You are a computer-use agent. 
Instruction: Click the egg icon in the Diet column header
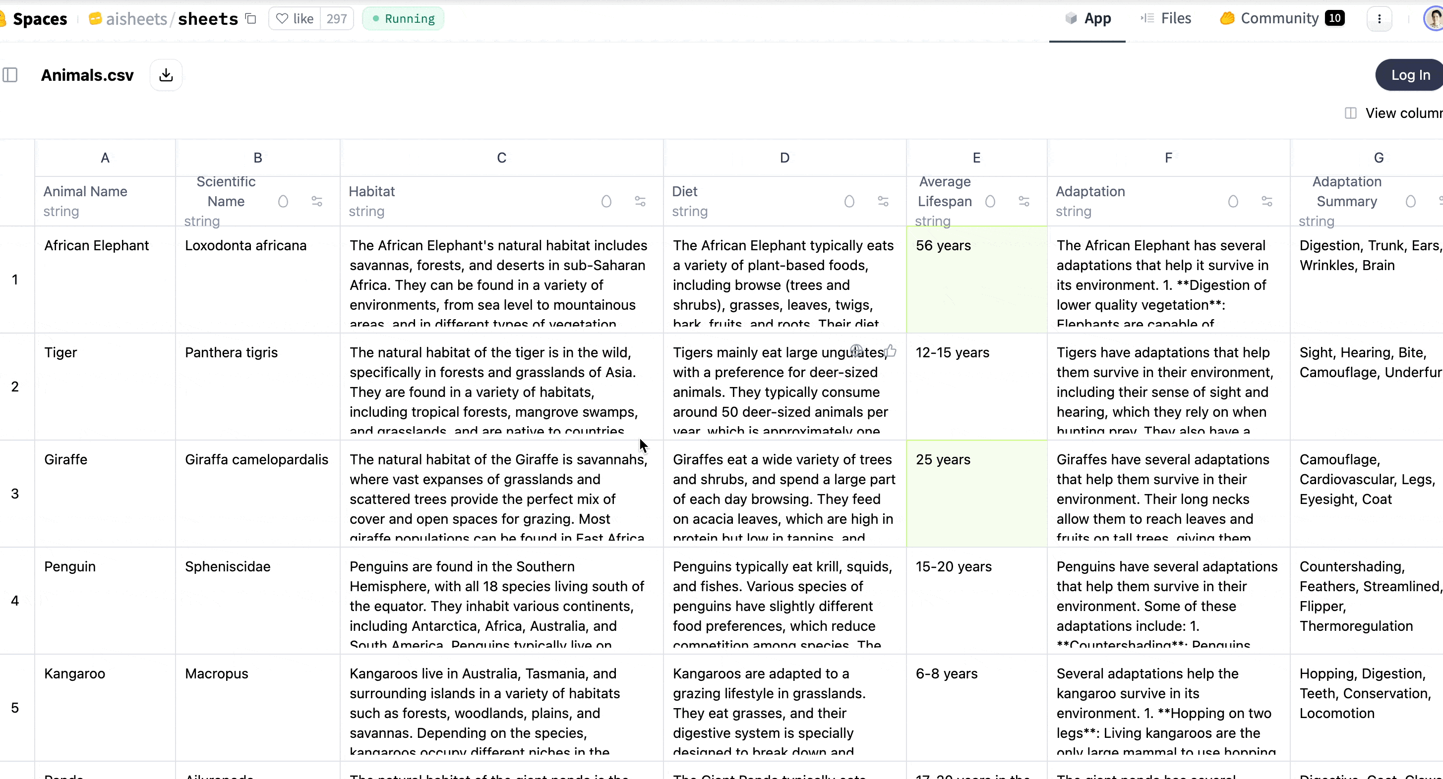[x=849, y=202]
